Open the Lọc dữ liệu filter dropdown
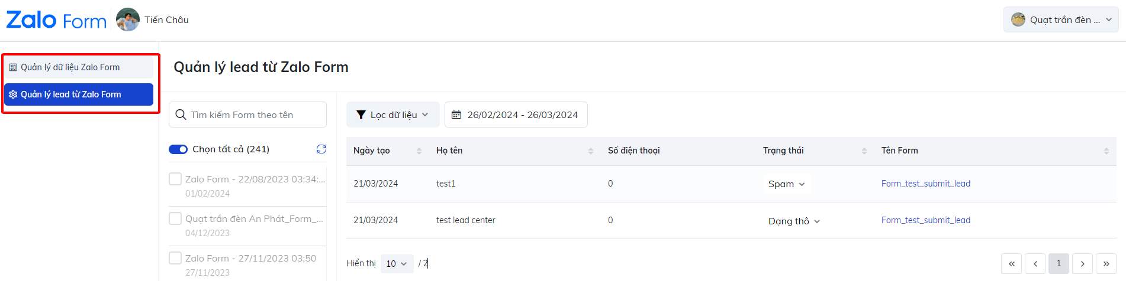This screenshot has width=1126, height=281. (393, 115)
